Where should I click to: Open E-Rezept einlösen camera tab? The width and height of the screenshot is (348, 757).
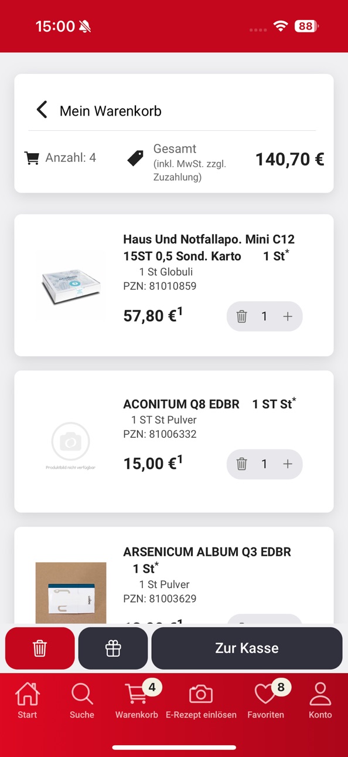click(201, 701)
